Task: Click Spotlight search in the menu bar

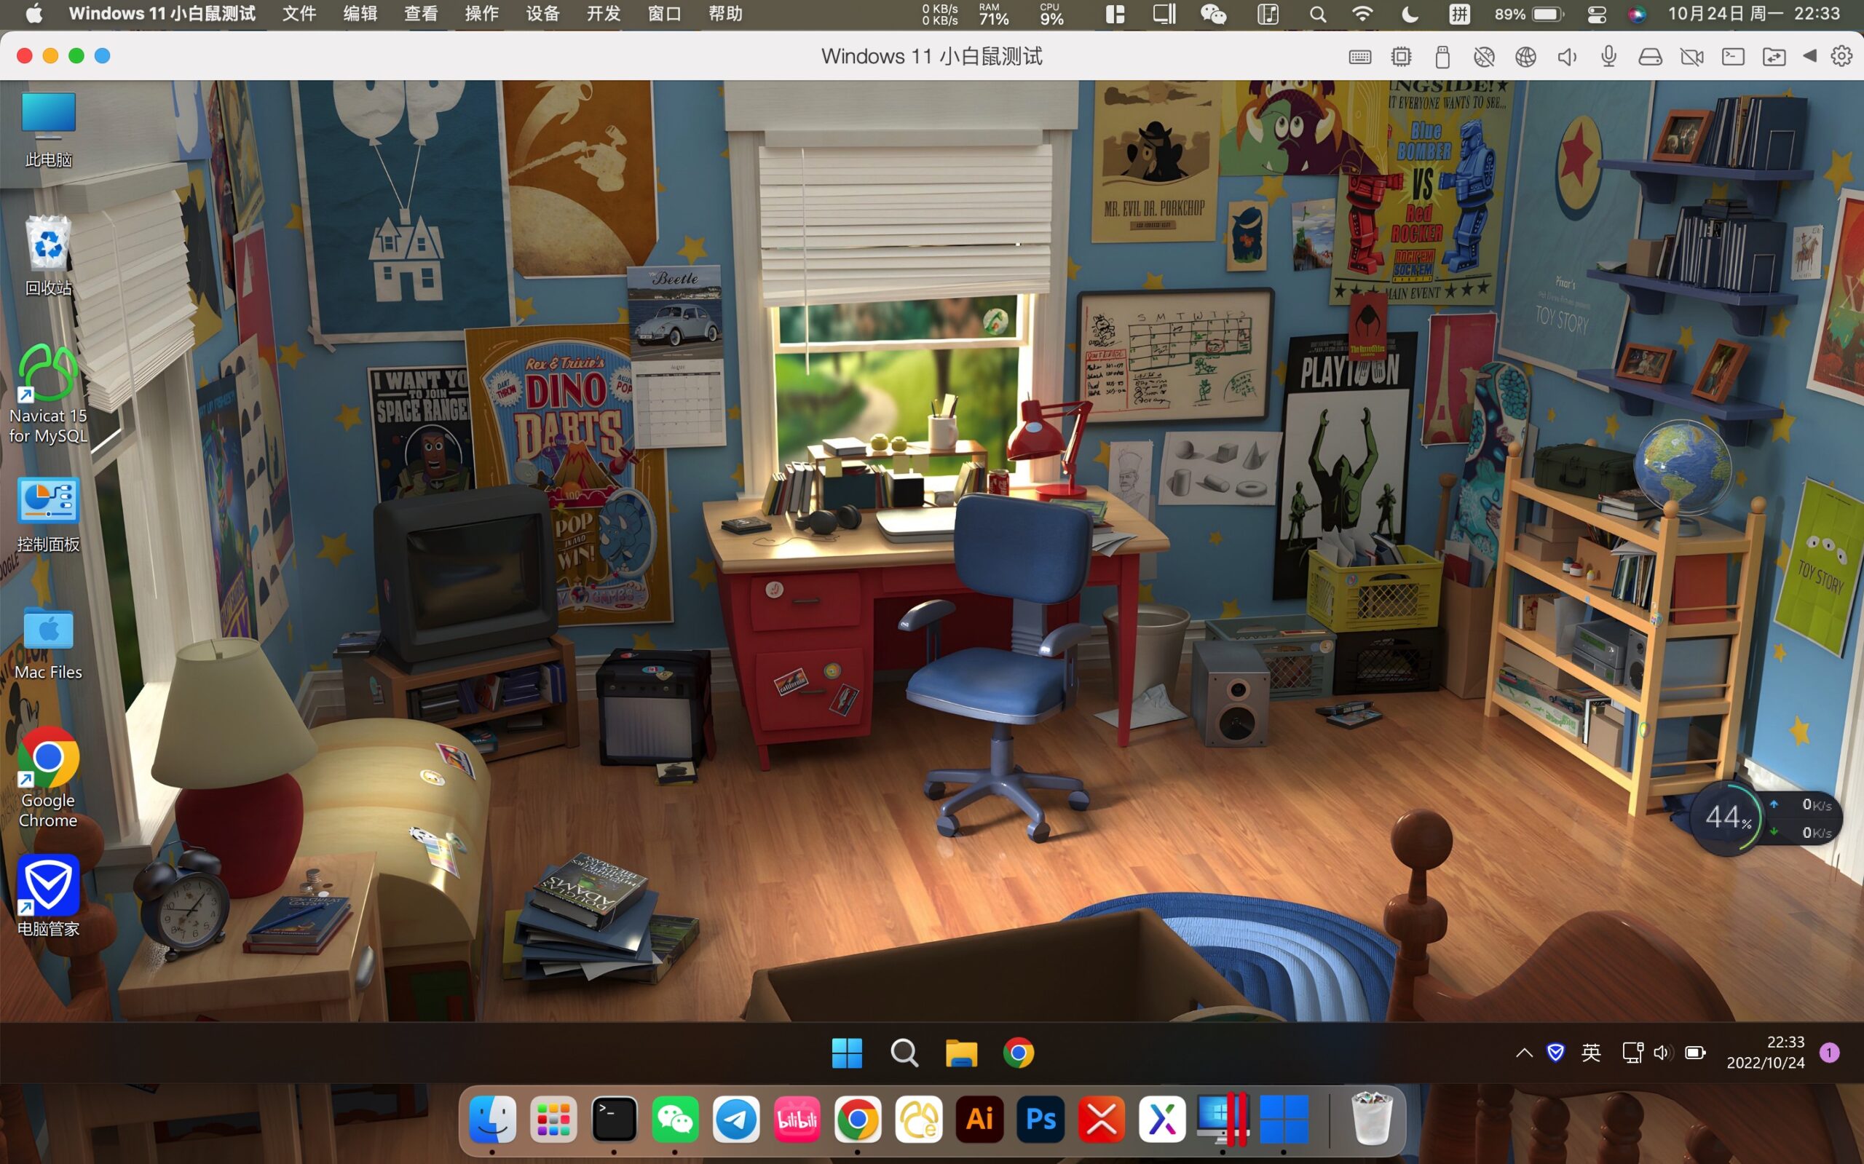Action: 1317,14
